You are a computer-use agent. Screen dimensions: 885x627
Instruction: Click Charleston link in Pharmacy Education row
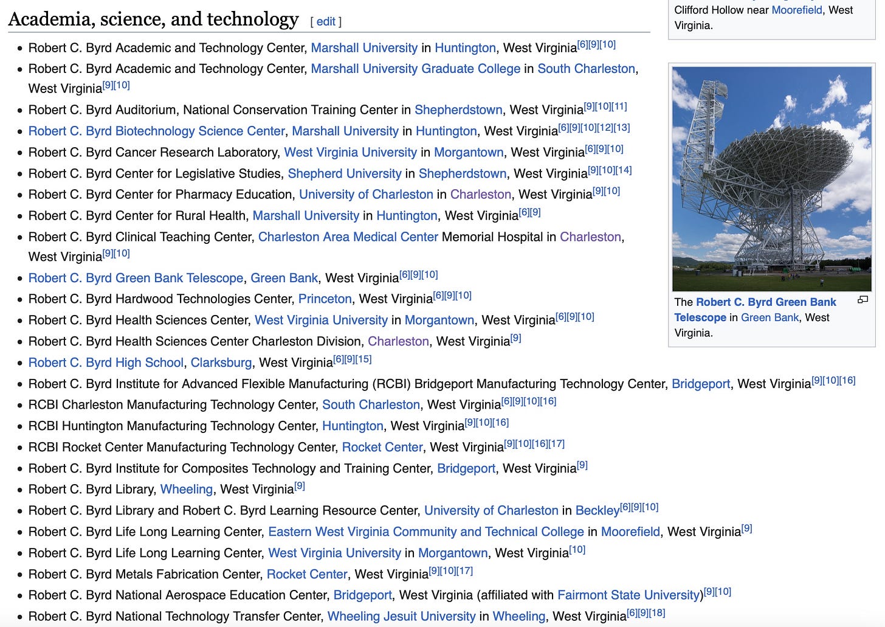(x=481, y=195)
